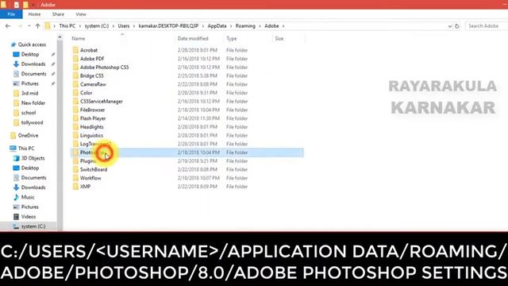Click the Search Adobe box

487,26
